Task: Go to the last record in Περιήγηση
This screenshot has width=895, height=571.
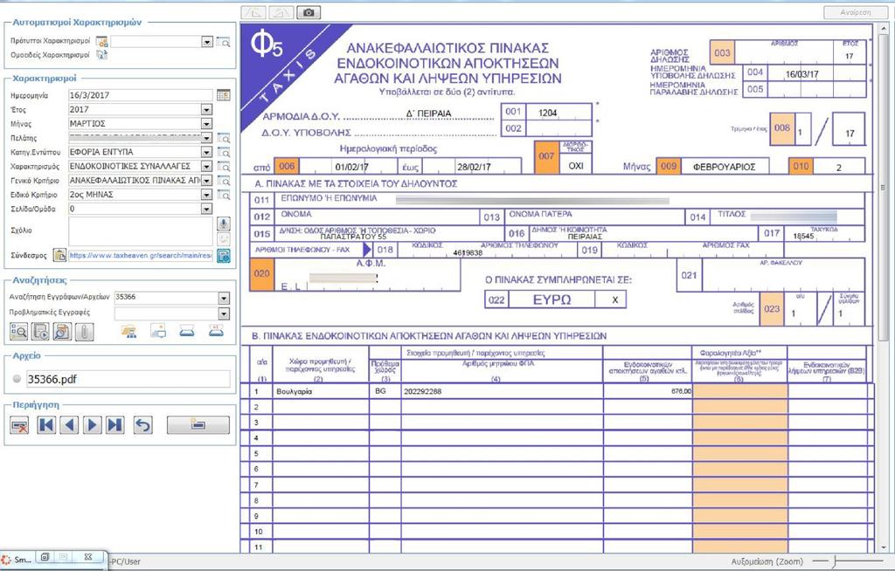Action: [x=114, y=425]
